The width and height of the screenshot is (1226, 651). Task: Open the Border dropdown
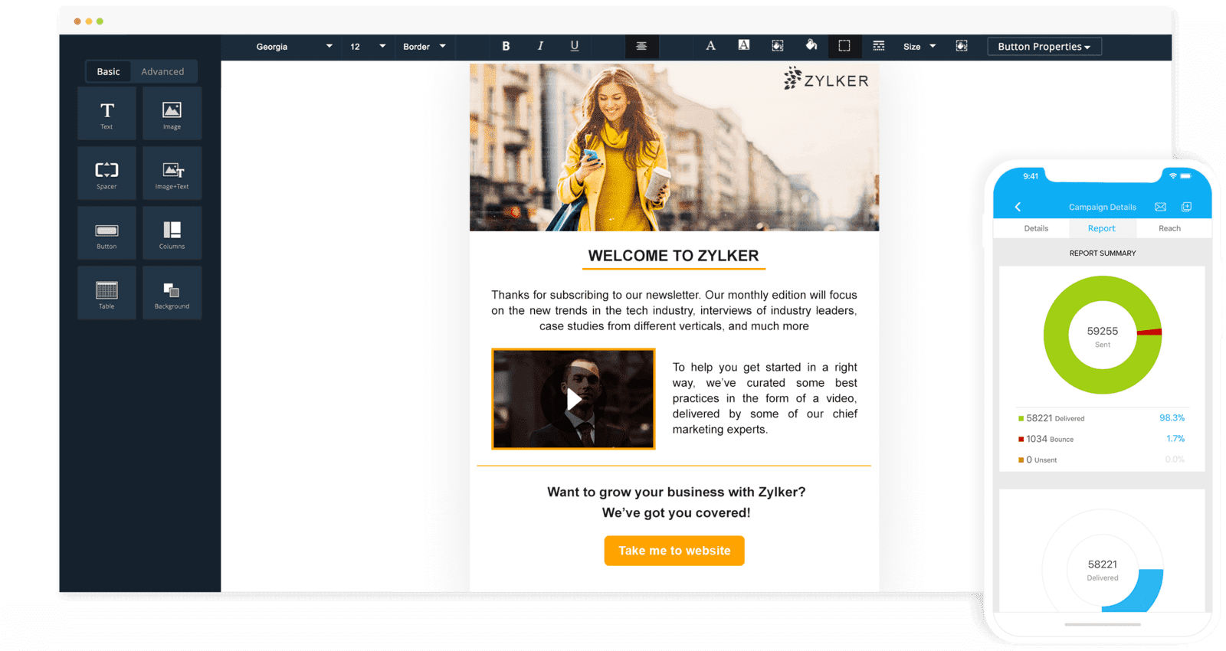425,47
